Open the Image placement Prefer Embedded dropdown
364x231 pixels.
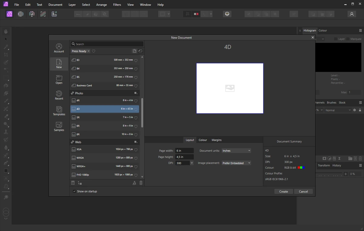(x=236, y=163)
